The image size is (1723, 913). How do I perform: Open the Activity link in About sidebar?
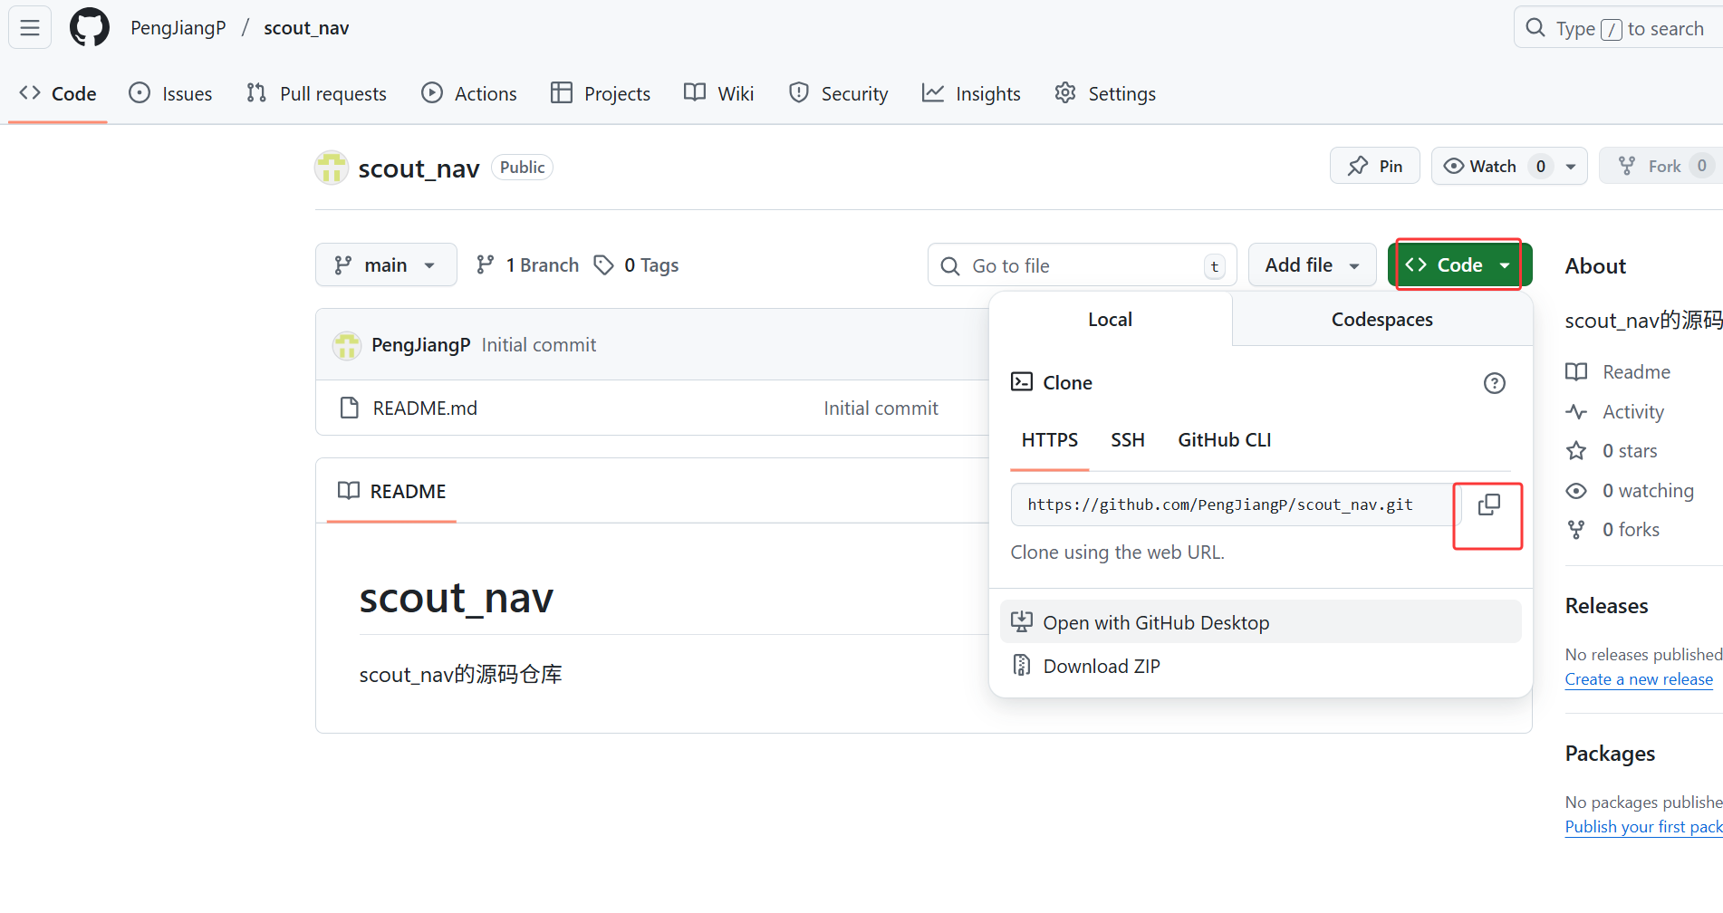click(1614, 411)
